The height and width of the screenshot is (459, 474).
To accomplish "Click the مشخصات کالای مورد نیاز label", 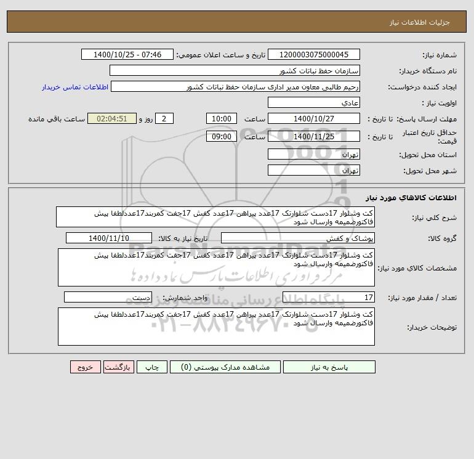I will [417, 268].
